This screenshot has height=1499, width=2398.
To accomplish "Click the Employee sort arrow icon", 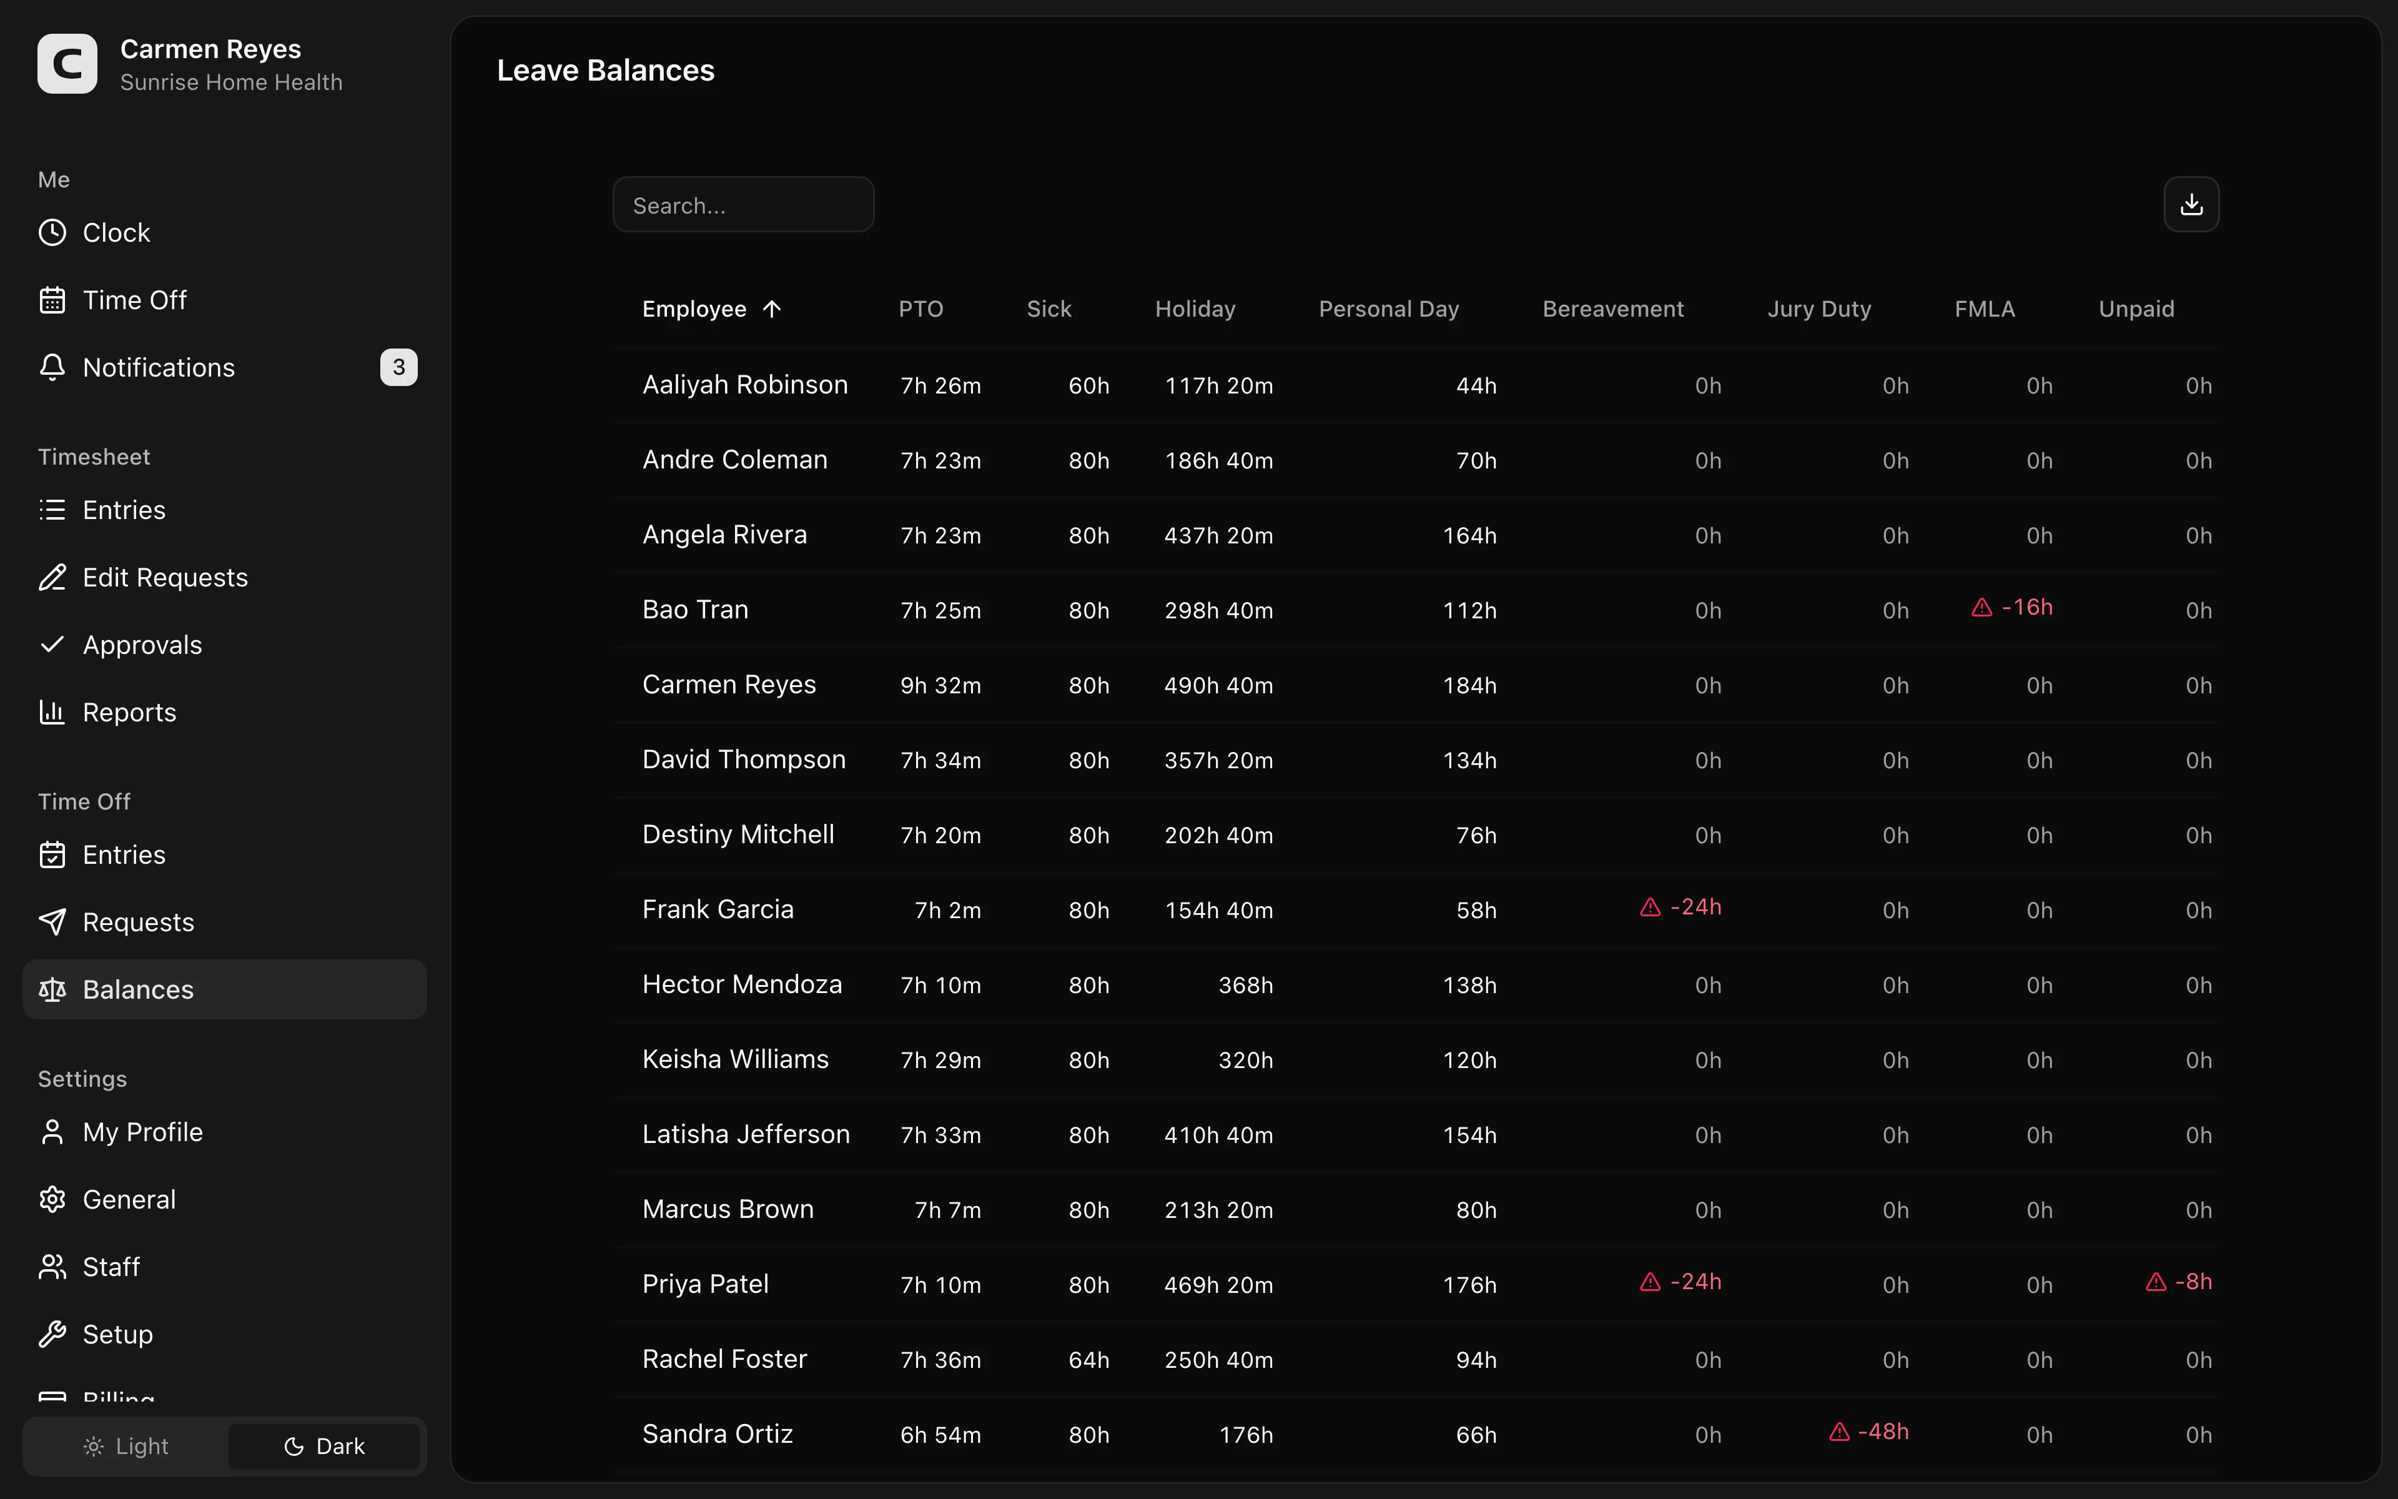I will 772,309.
